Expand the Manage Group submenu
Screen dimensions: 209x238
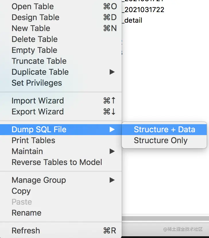tap(39, 180)
